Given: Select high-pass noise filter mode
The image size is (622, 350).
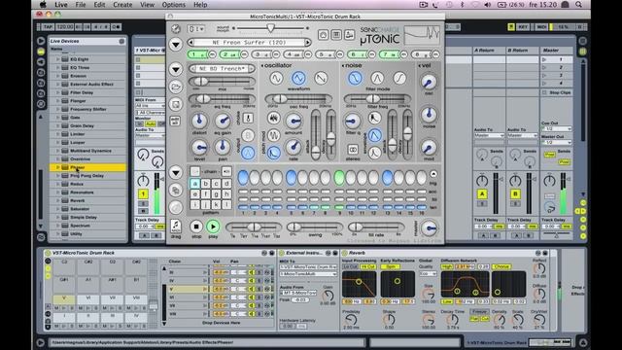Looking at the screenshot, I should click(399, 78).
